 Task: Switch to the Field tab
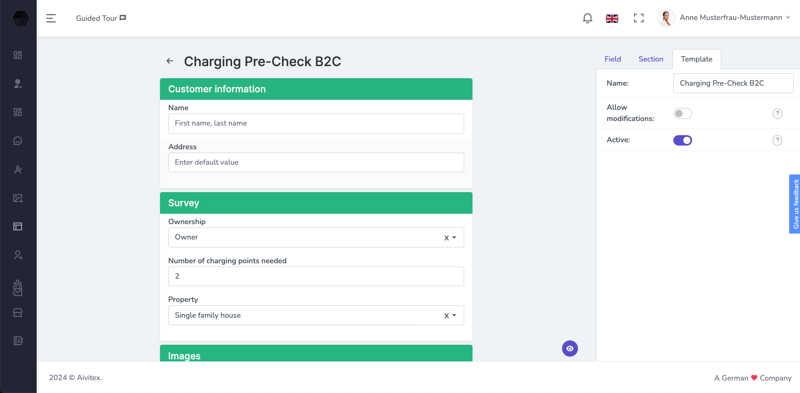pyautogui.click(x=612, y=59)
